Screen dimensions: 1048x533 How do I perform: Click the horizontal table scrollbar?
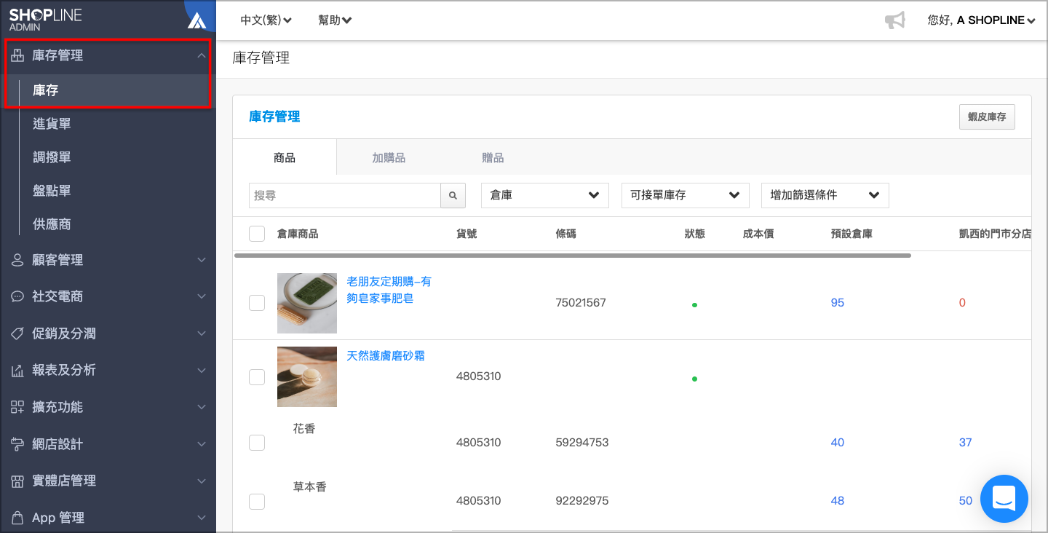coord(573,256)
